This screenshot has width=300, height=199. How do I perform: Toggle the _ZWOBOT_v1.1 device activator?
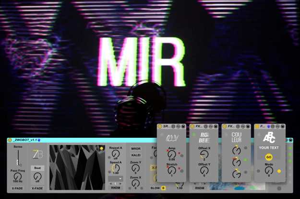click(x=10, y=140)
